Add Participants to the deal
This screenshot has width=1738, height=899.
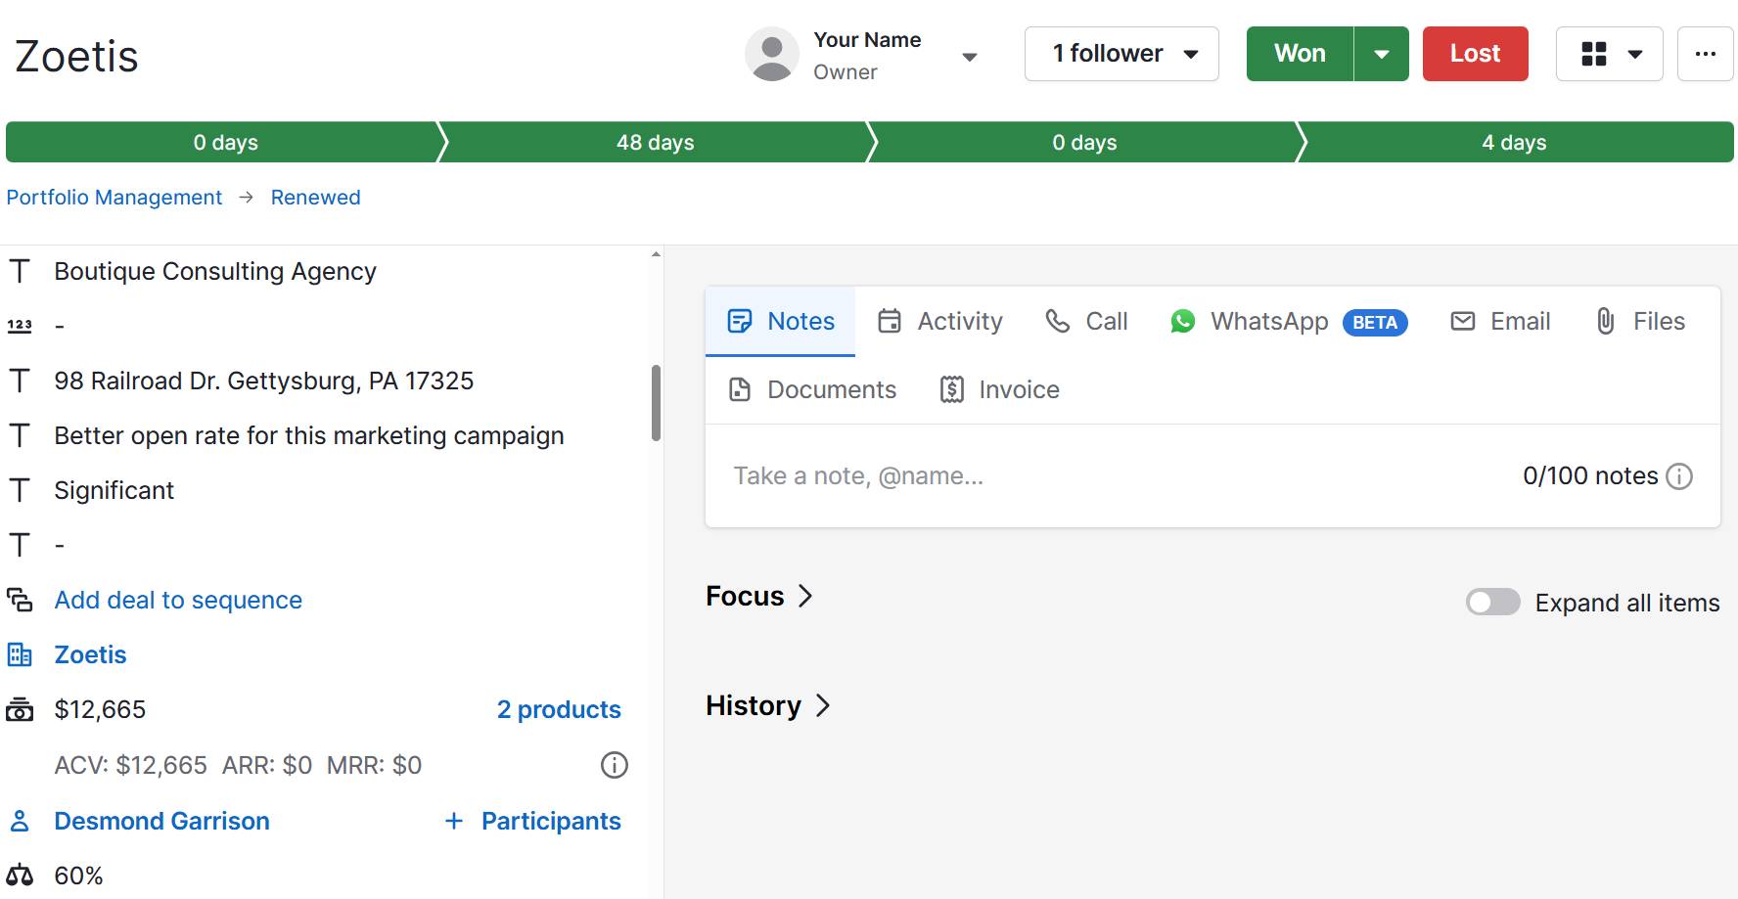pos(533,821)
